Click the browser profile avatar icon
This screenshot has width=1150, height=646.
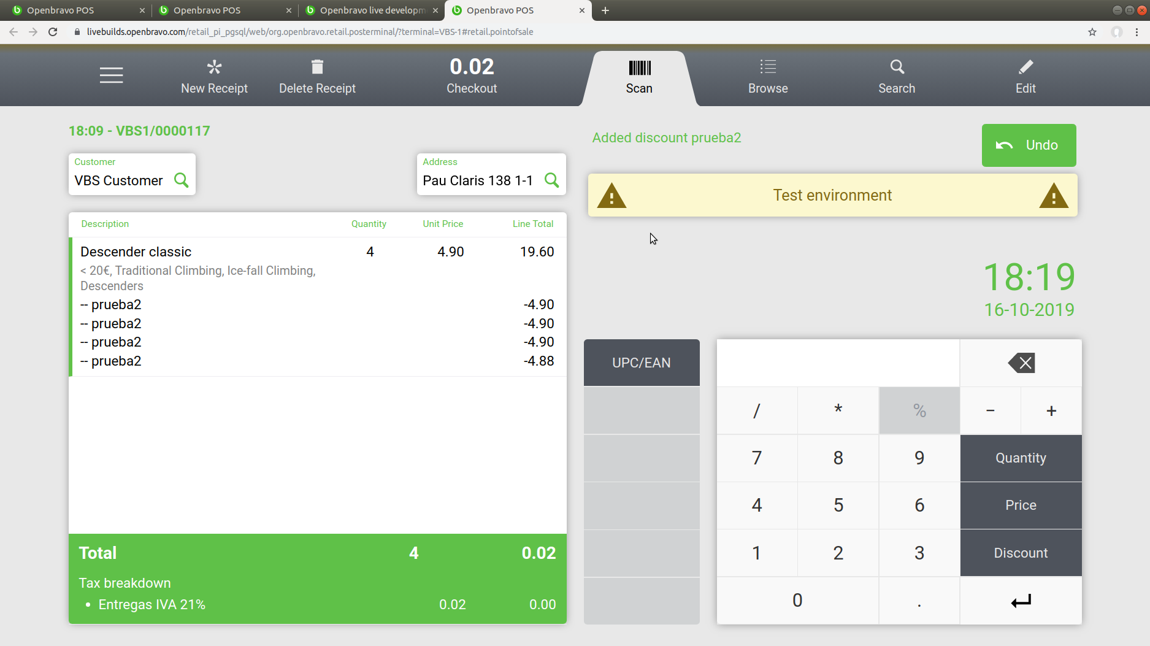click(1117, 32)
